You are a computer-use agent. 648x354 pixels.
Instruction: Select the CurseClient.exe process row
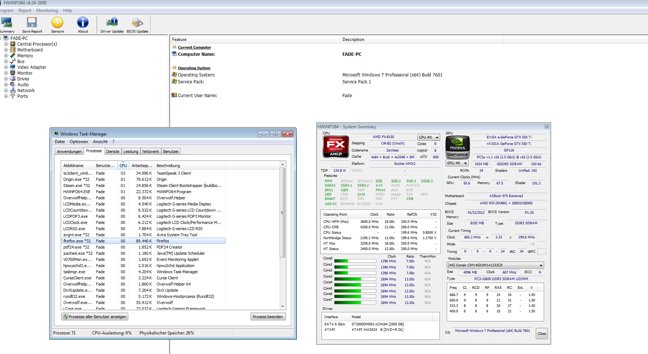click(x=143, y=278)
